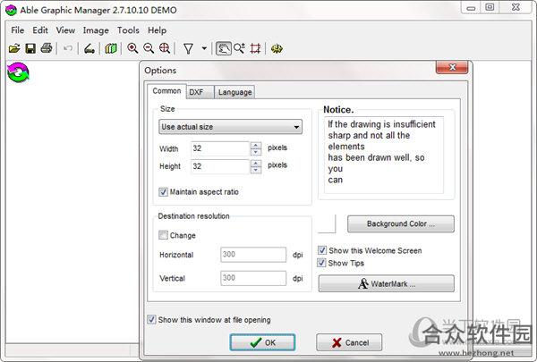Click the Notice text box
This screenshot has width=537, height=362.
tap(384, 155)
